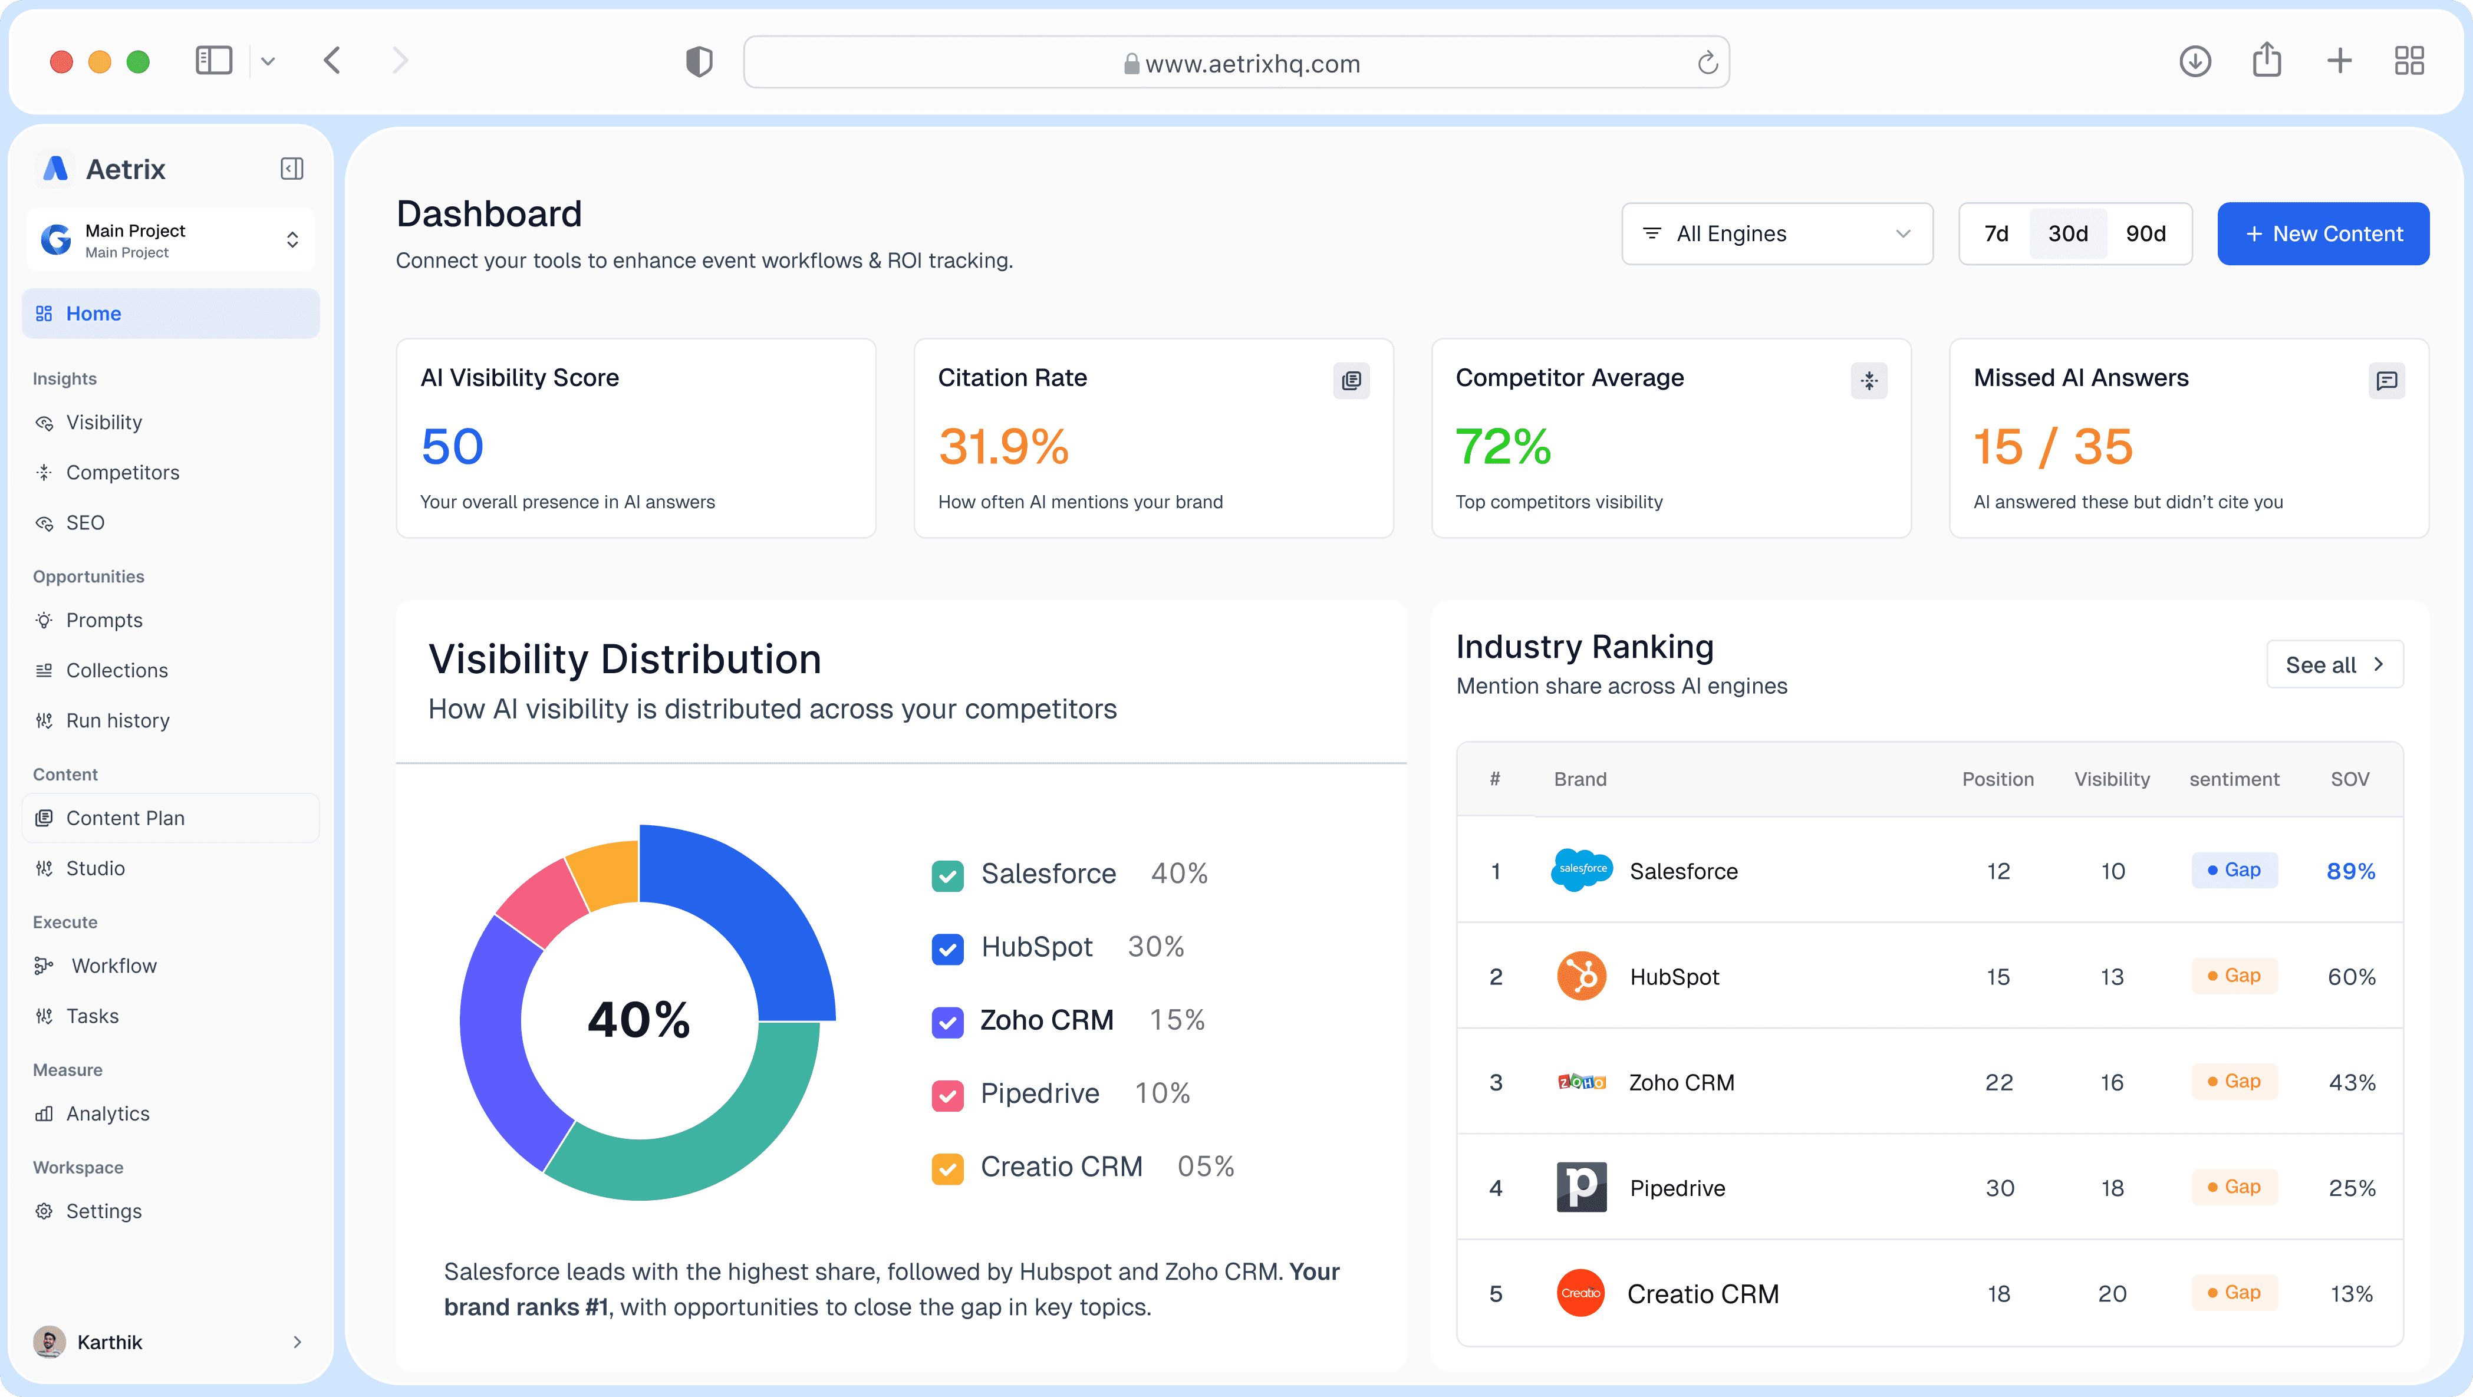Viewport: 2473px width, 1397px height.
Task: Uncheck the Creatio CRM legend checkbox
Action: pos(947,1168)
